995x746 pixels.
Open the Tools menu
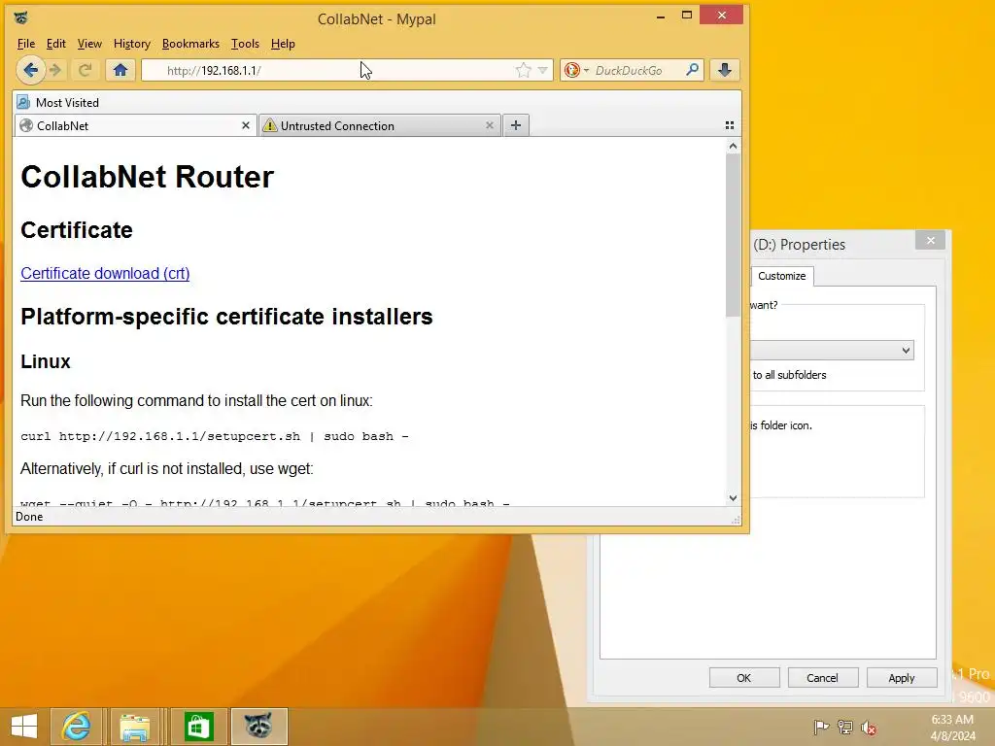tap(245, 44)
